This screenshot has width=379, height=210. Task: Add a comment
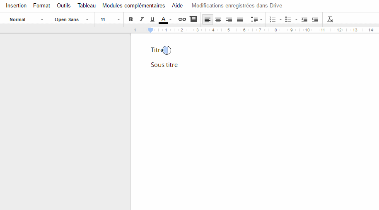click(x=193, y=19)
